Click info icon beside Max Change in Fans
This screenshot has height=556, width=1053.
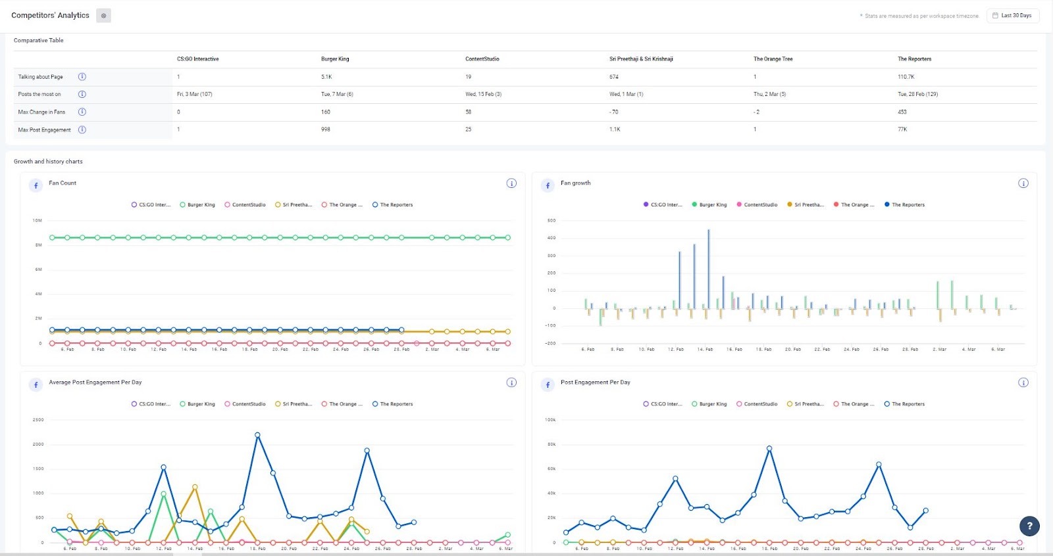pos(82,112)
